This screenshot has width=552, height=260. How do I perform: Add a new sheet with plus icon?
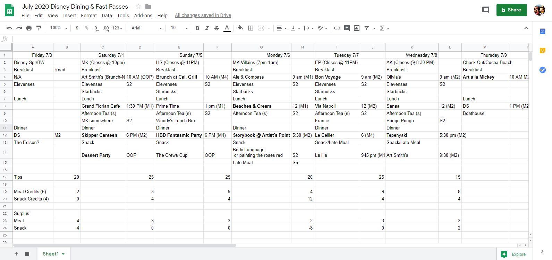coord(16,254)
